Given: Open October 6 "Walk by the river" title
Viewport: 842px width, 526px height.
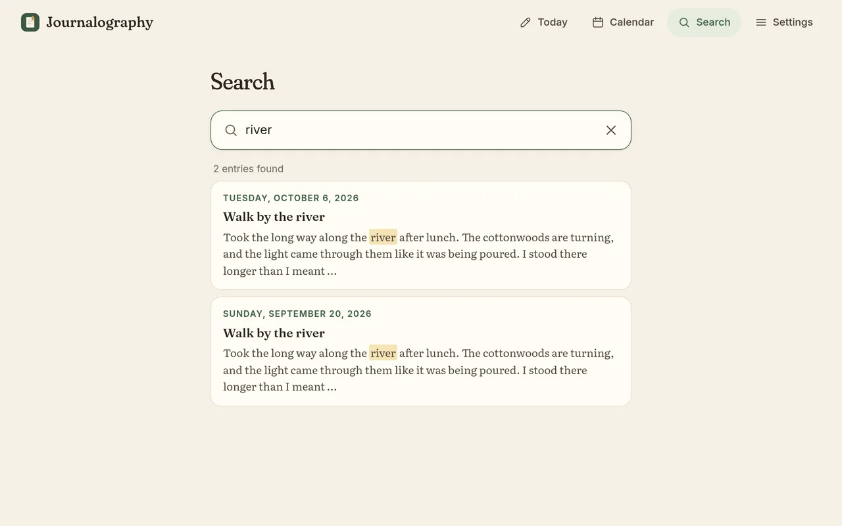Looking at the screenshot, I should click(274, 217).
